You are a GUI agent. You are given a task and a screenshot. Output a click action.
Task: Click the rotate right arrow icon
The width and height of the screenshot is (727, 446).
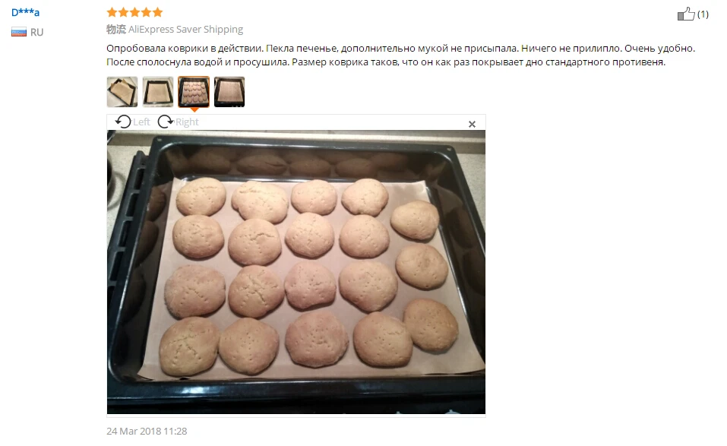pos(166,122)
